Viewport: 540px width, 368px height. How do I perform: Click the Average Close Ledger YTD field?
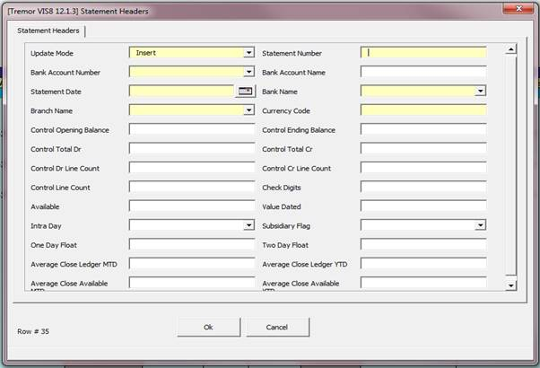tap(423, 264)
